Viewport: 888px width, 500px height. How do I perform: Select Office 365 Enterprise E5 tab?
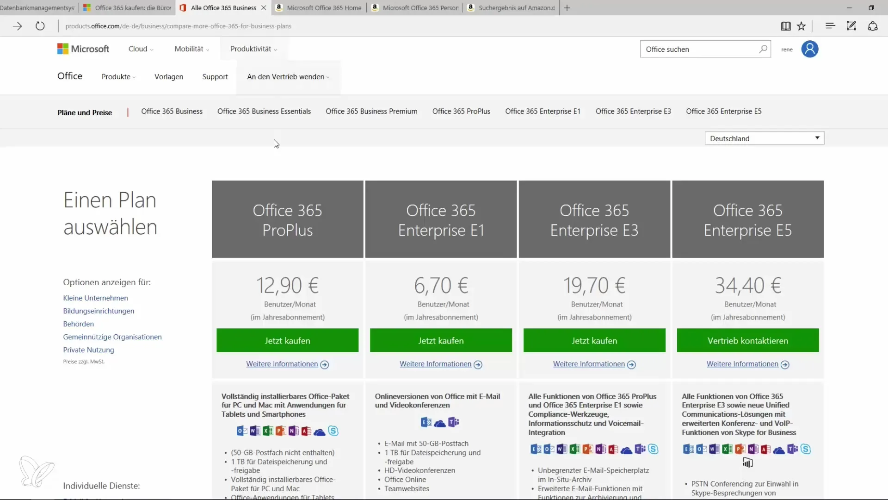click(x=723, y=111)
